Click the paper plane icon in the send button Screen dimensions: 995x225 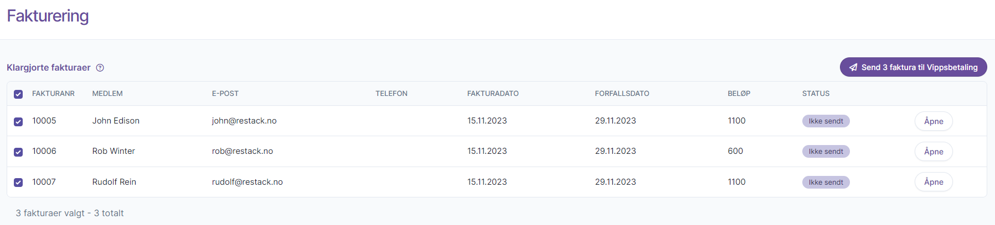(x=853, y=67)
